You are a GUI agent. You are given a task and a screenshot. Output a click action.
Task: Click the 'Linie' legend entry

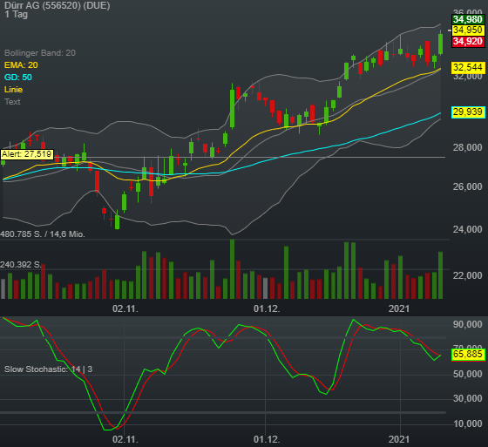[13, 90]
